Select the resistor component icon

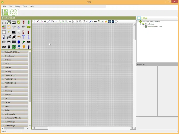pos(19,37)
